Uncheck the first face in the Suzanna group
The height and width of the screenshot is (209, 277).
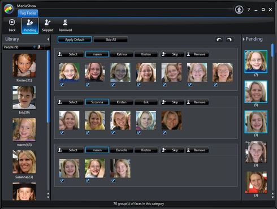(x=62, y=132)
